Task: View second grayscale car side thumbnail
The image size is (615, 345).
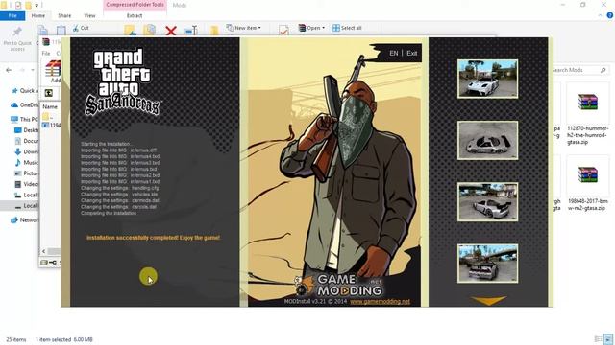Action: [x=487, y=140]
